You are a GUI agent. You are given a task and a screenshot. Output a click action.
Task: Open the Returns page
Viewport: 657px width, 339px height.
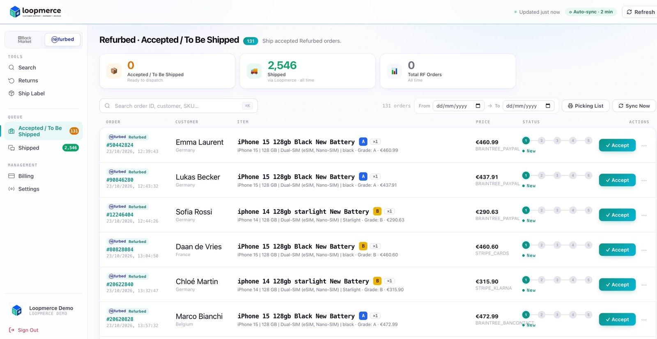28,80
